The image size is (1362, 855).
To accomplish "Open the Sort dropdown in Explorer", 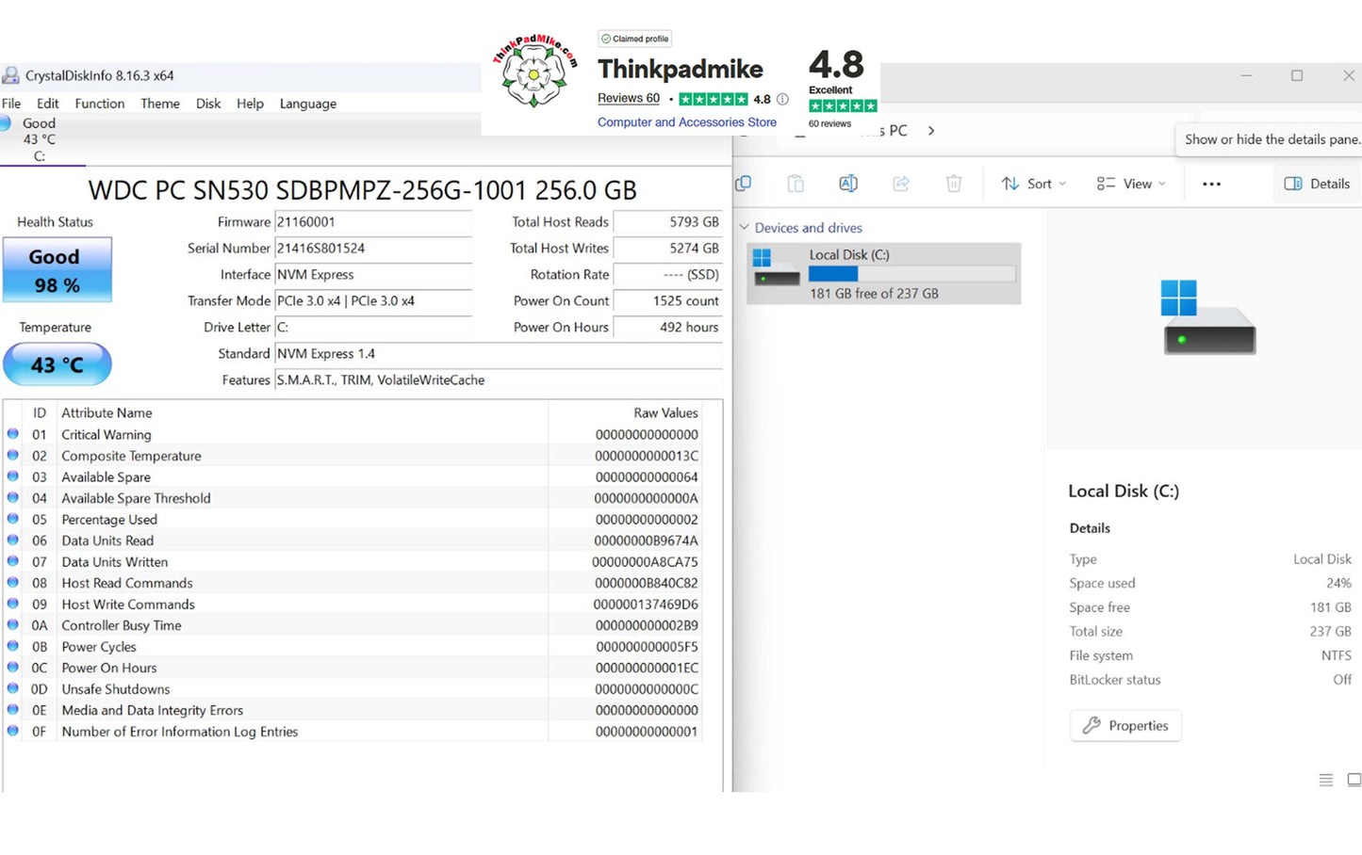I will [1034, 184].
